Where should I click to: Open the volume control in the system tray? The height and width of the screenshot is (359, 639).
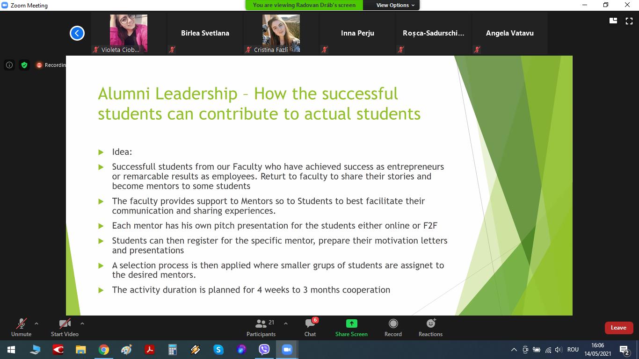pyautogui.click(x=558, y=350)
